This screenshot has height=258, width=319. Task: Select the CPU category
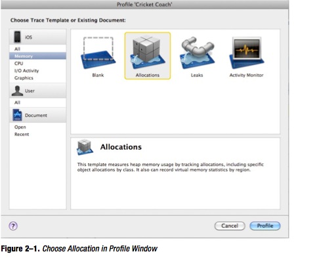[37, 63]
